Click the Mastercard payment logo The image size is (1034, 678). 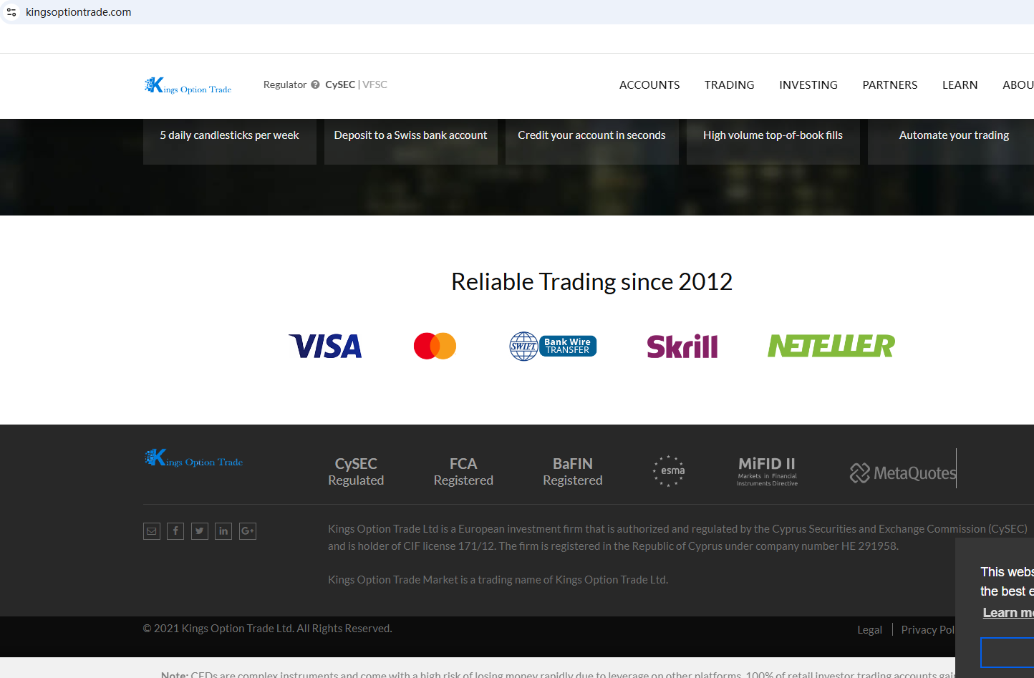point(435,347)
